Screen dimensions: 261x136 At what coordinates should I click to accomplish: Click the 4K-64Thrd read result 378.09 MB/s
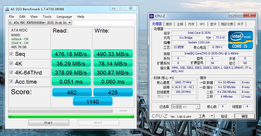pos(71,73)
